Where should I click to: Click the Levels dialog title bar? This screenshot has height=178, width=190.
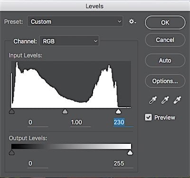(x=95, y=6)
